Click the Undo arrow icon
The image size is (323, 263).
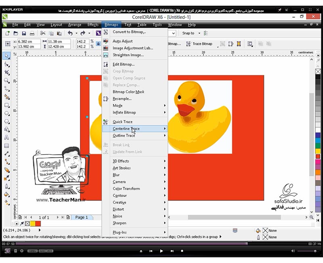70,33
